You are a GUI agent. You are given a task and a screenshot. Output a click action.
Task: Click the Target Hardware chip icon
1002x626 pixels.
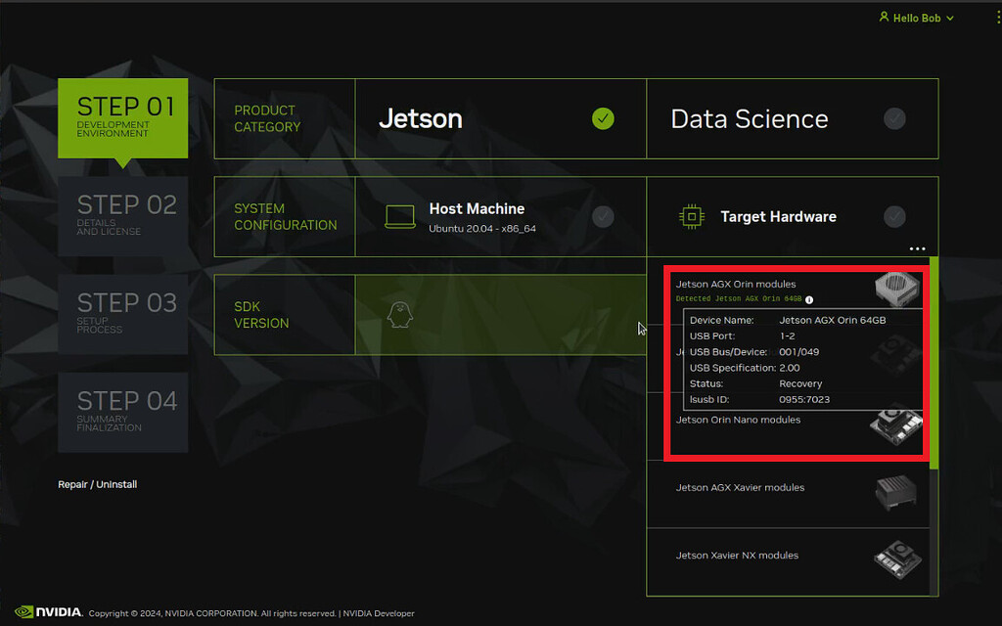694,216
